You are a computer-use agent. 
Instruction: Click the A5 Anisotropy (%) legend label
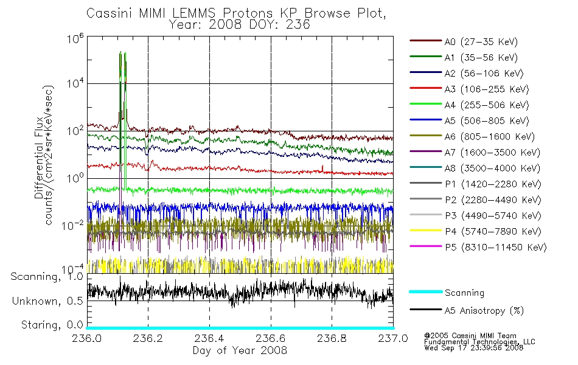point(484,311)
